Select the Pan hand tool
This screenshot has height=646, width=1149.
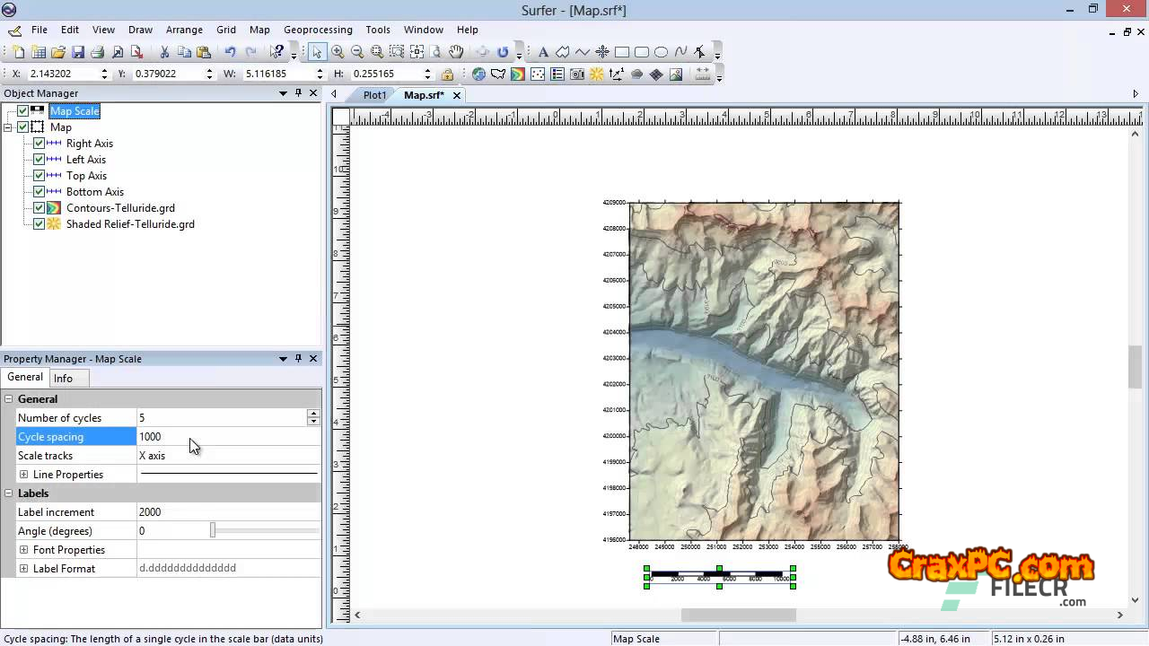pos(456,52)
